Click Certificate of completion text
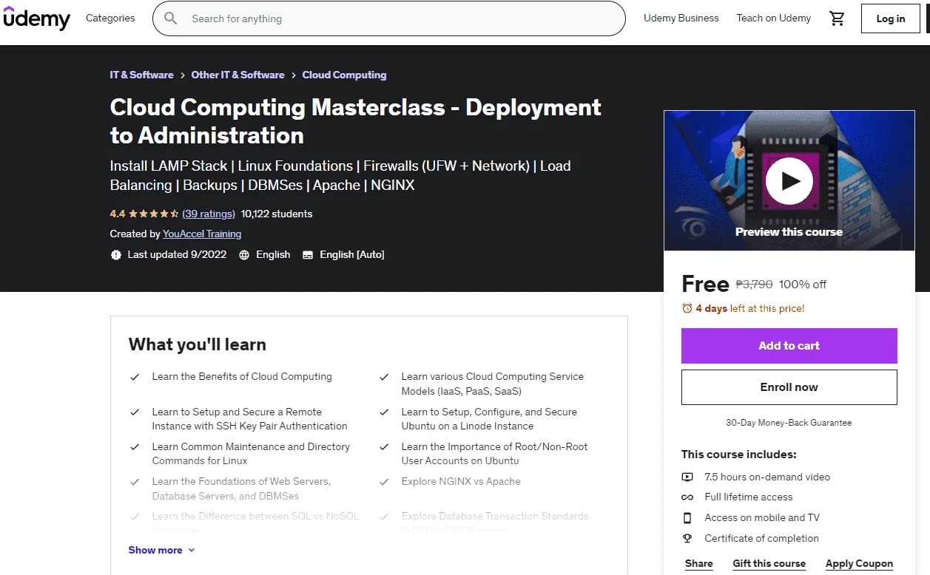The image size is (930, 575). coord(761,538)
